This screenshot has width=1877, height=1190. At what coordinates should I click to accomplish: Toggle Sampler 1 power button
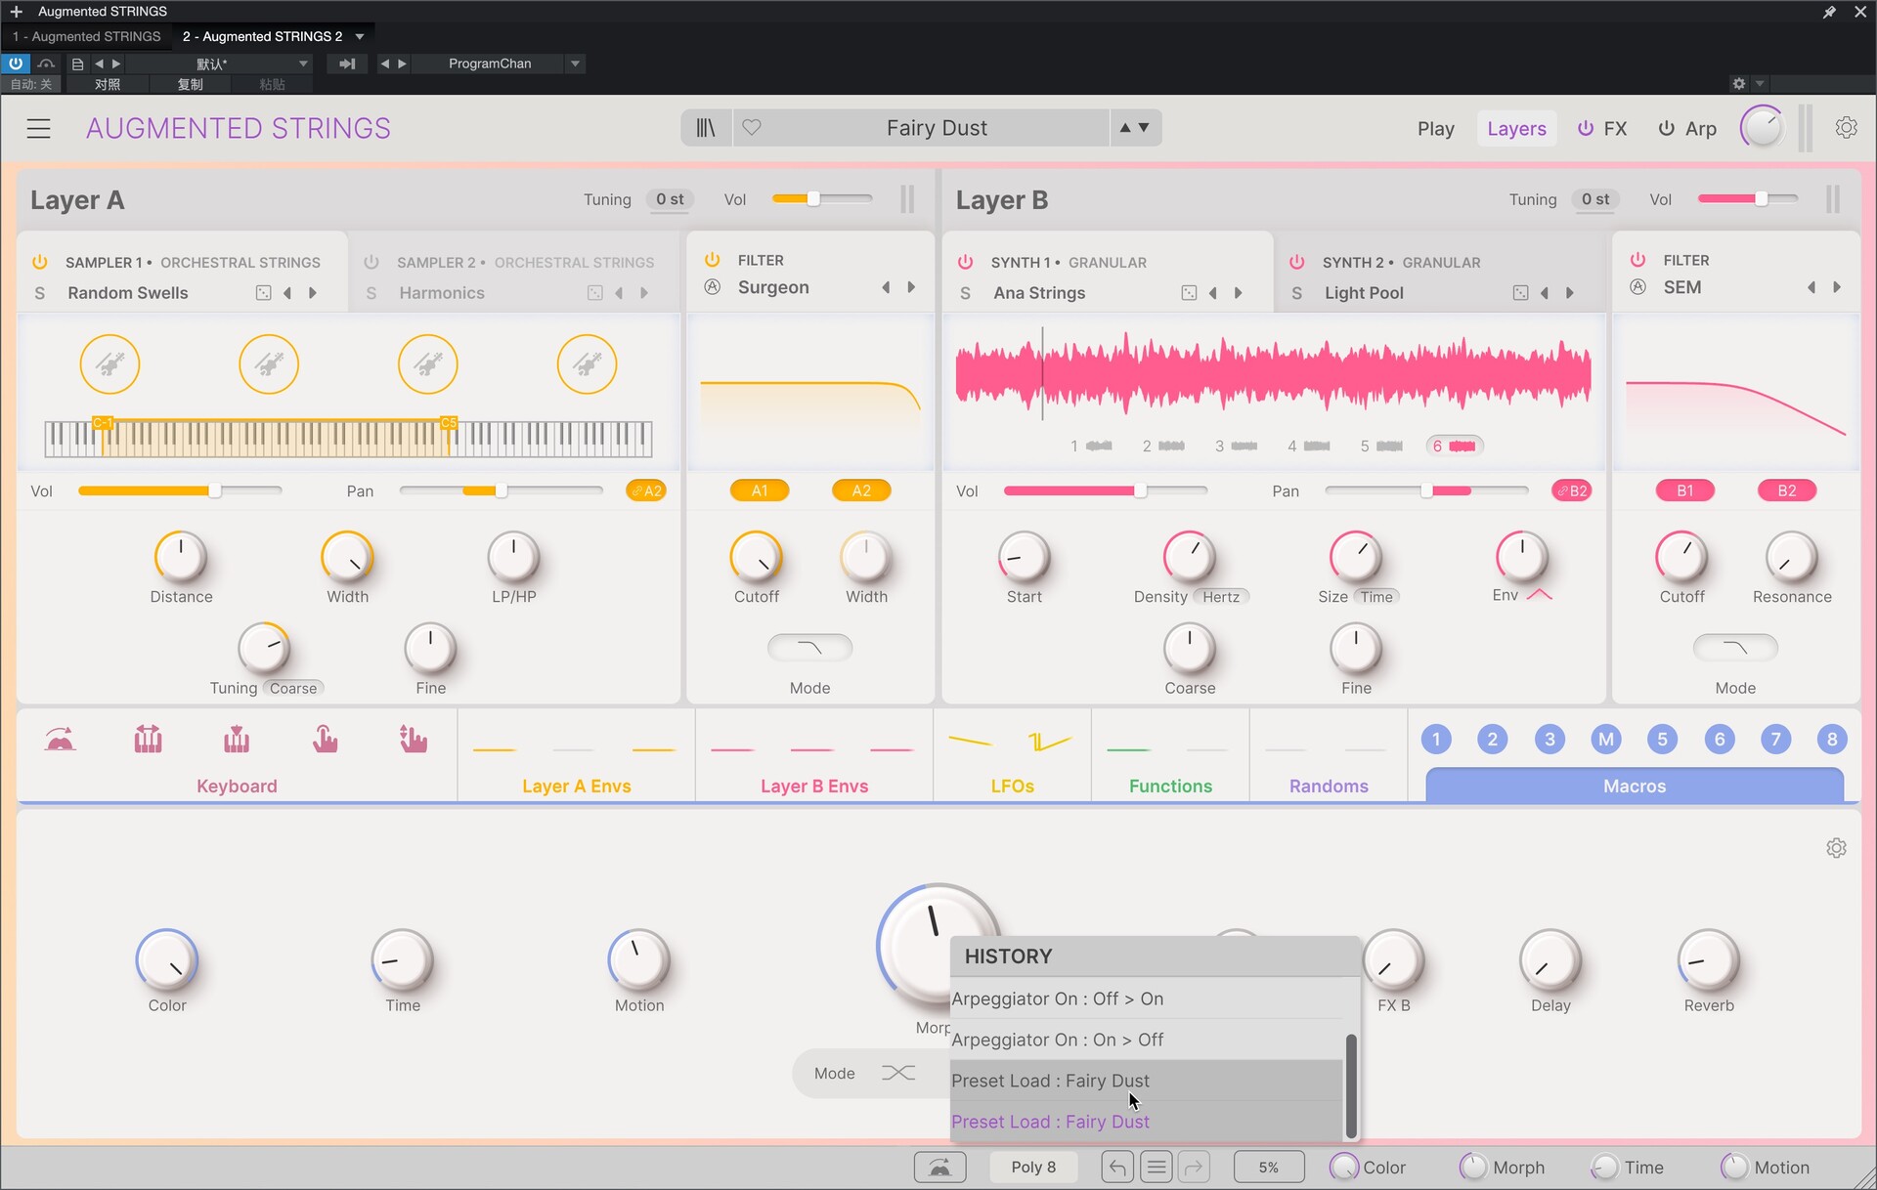pyautogui.click(x=40, y=262)
